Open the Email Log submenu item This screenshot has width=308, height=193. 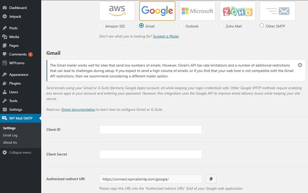[10, 135]
